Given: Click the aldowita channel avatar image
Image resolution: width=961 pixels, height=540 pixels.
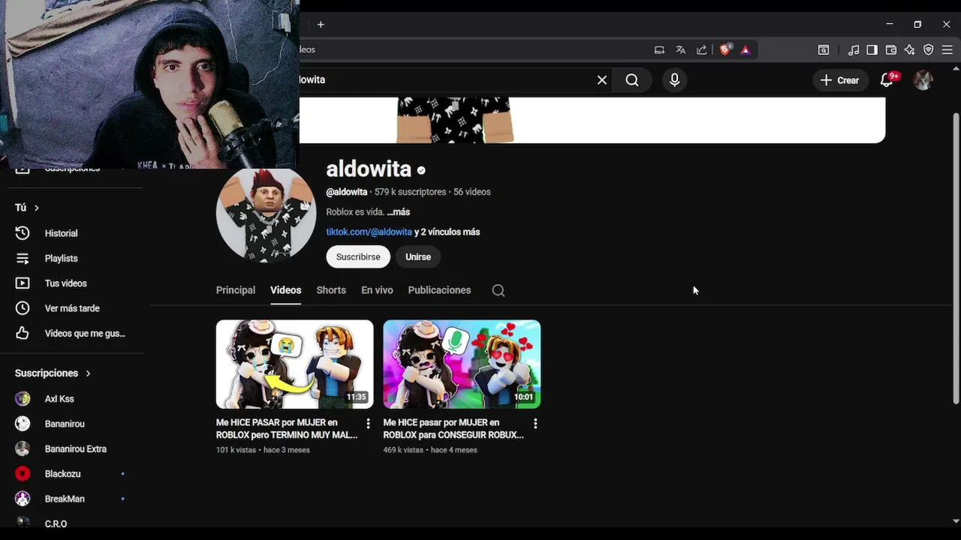Looking at the screenshot, I should click(266, 213).
